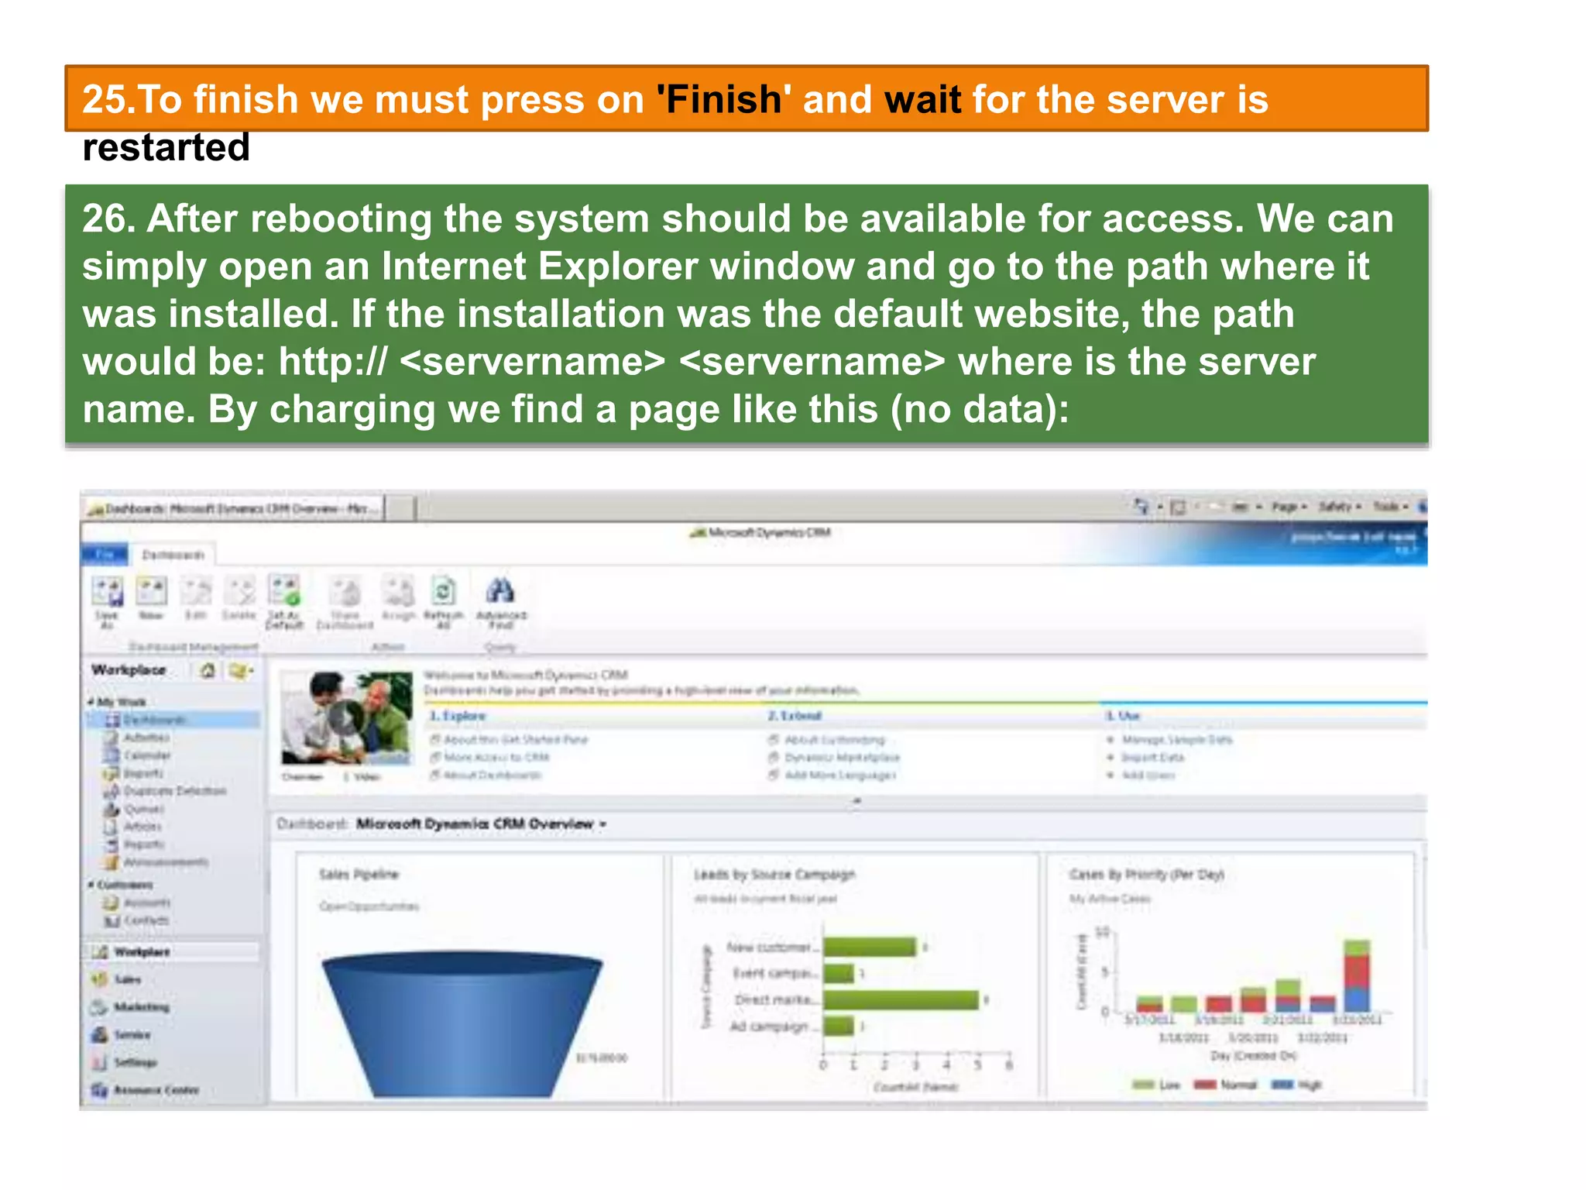
Task: Open Advanced Find binoculars icon
Action: (x=501, y=601)
